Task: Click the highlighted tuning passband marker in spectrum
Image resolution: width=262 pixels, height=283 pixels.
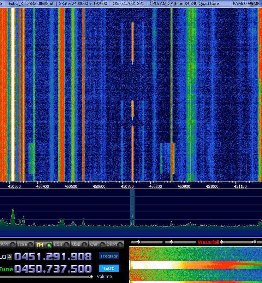Action: point(132,208)
